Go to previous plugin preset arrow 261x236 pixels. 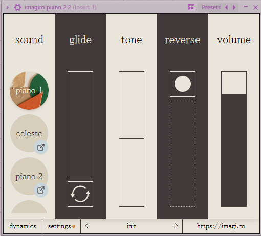click(227, 7)
